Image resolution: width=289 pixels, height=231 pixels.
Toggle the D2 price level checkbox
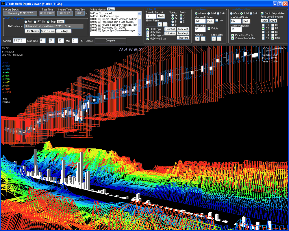point(263,29)
